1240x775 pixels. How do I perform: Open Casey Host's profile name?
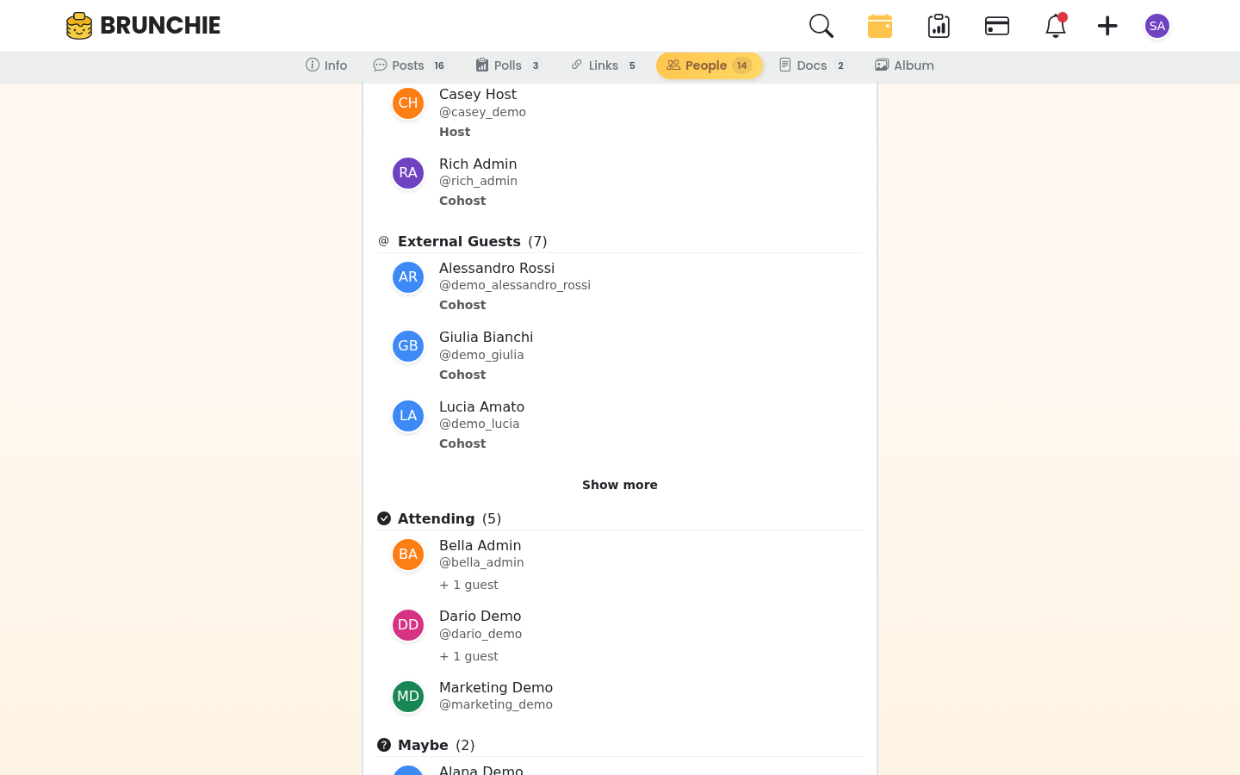478,94
